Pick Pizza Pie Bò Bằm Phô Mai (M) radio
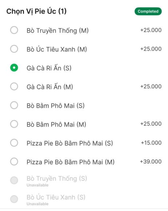This screenshot has height=211, width=168. (14, 162)
